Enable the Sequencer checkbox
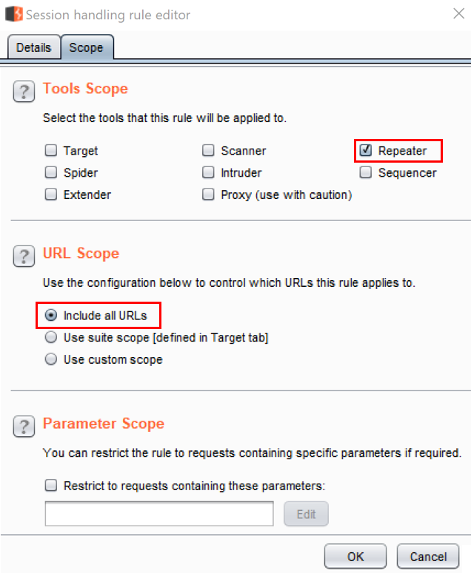The width and height of the screenshot is (471, 573). pyautogui.click(x=366, y=173)
